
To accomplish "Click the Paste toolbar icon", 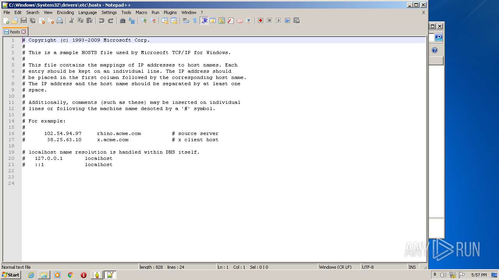I will tap(90, 21).
